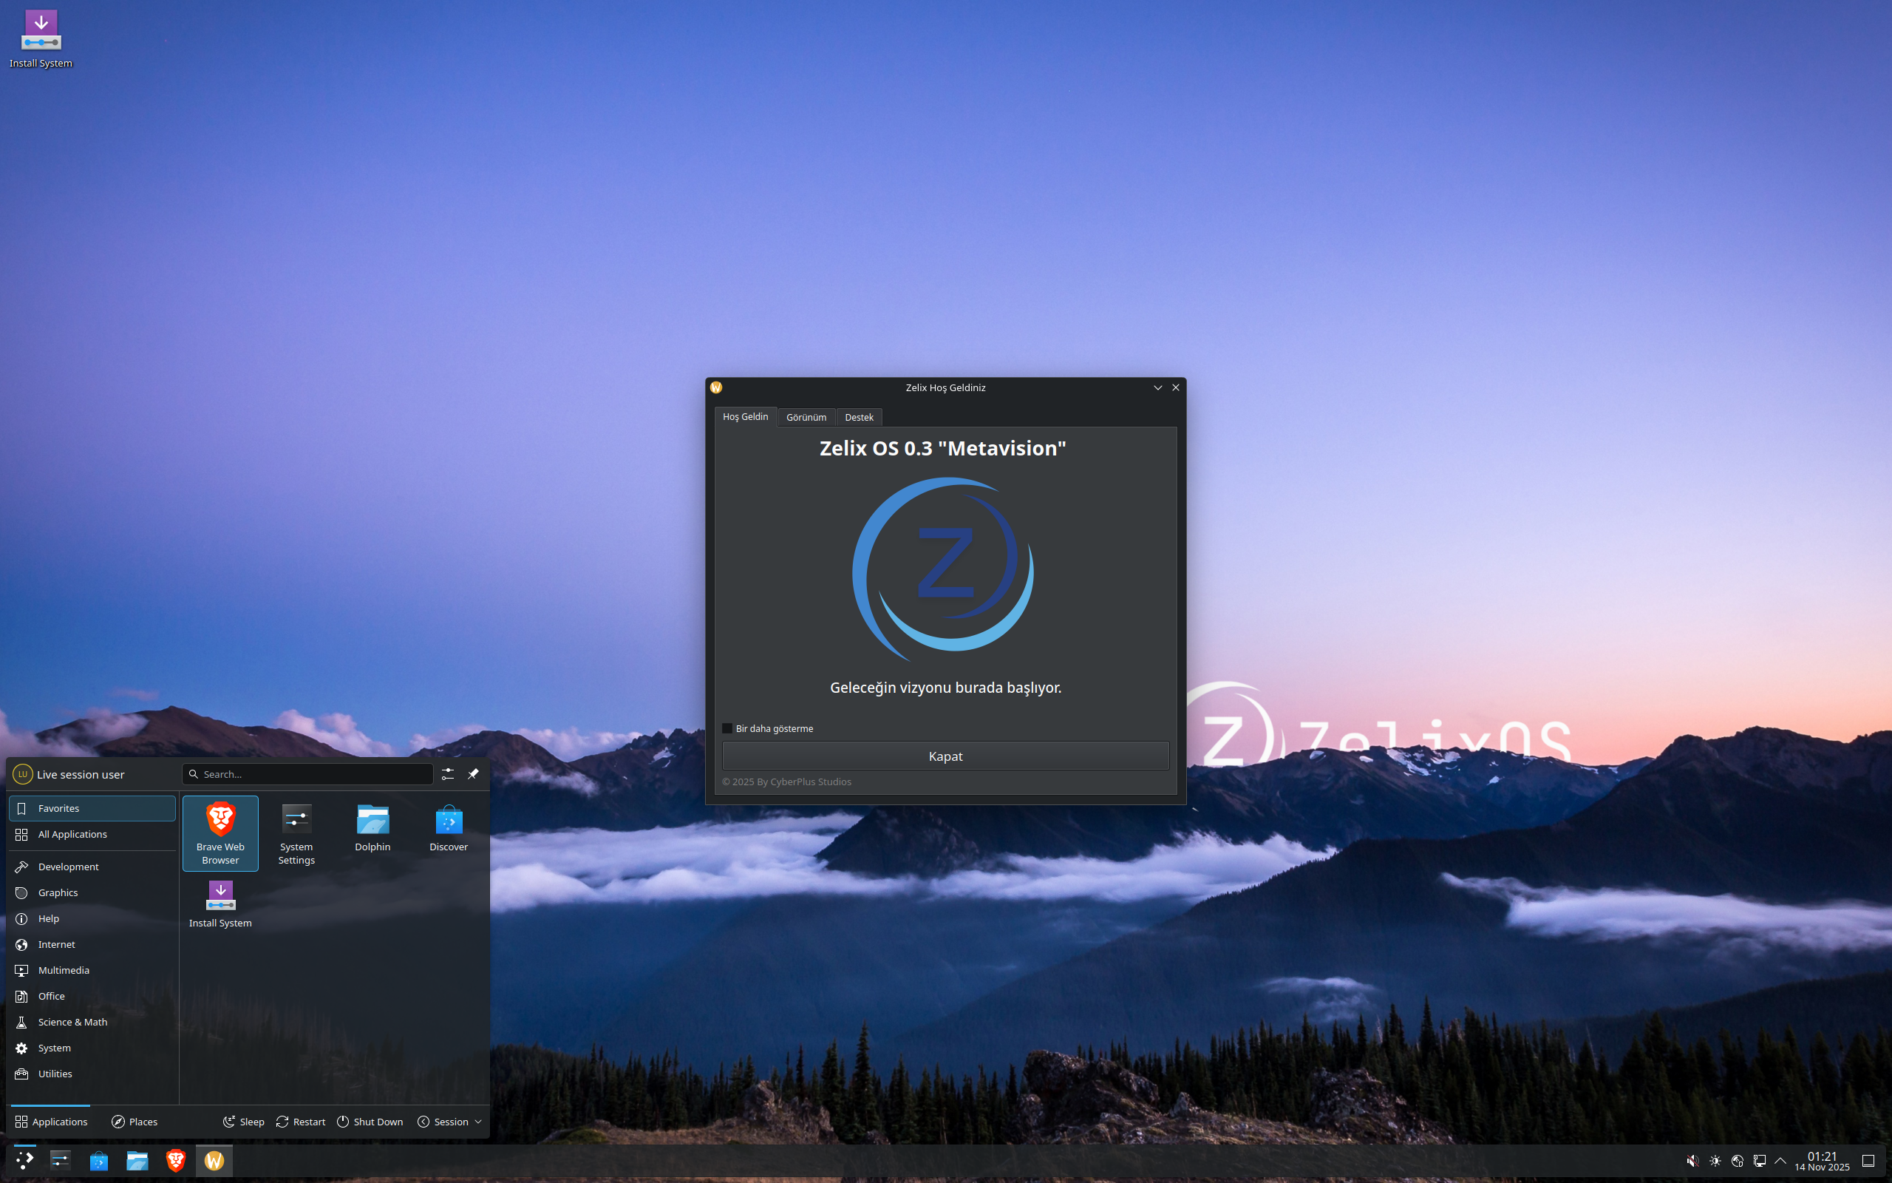Launch Install System from launcher favorites
This screenshot has height=1183, width=1892.
coord(220,904)
